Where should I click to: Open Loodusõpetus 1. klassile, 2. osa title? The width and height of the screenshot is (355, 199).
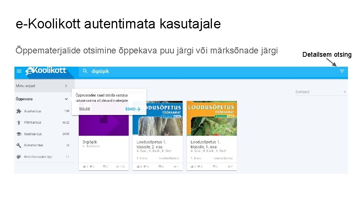click(x=151, y=144)
